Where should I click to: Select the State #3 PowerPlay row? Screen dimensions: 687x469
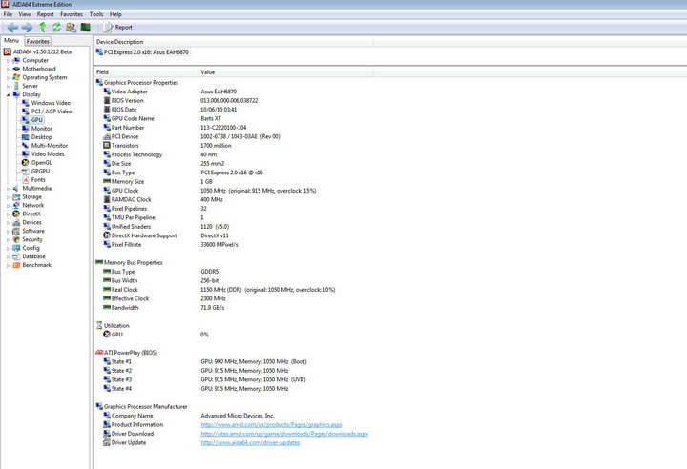204,379
